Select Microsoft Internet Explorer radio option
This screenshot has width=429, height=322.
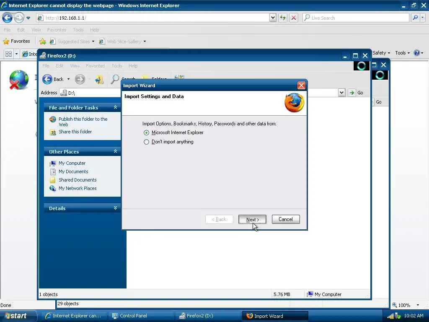pyautogui.click(x=146, y=133)
